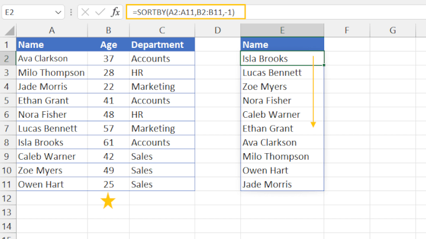Select cell A9 containing Caleb Warner
Viewport: 426px width, 239px height.
click(52, 156)
